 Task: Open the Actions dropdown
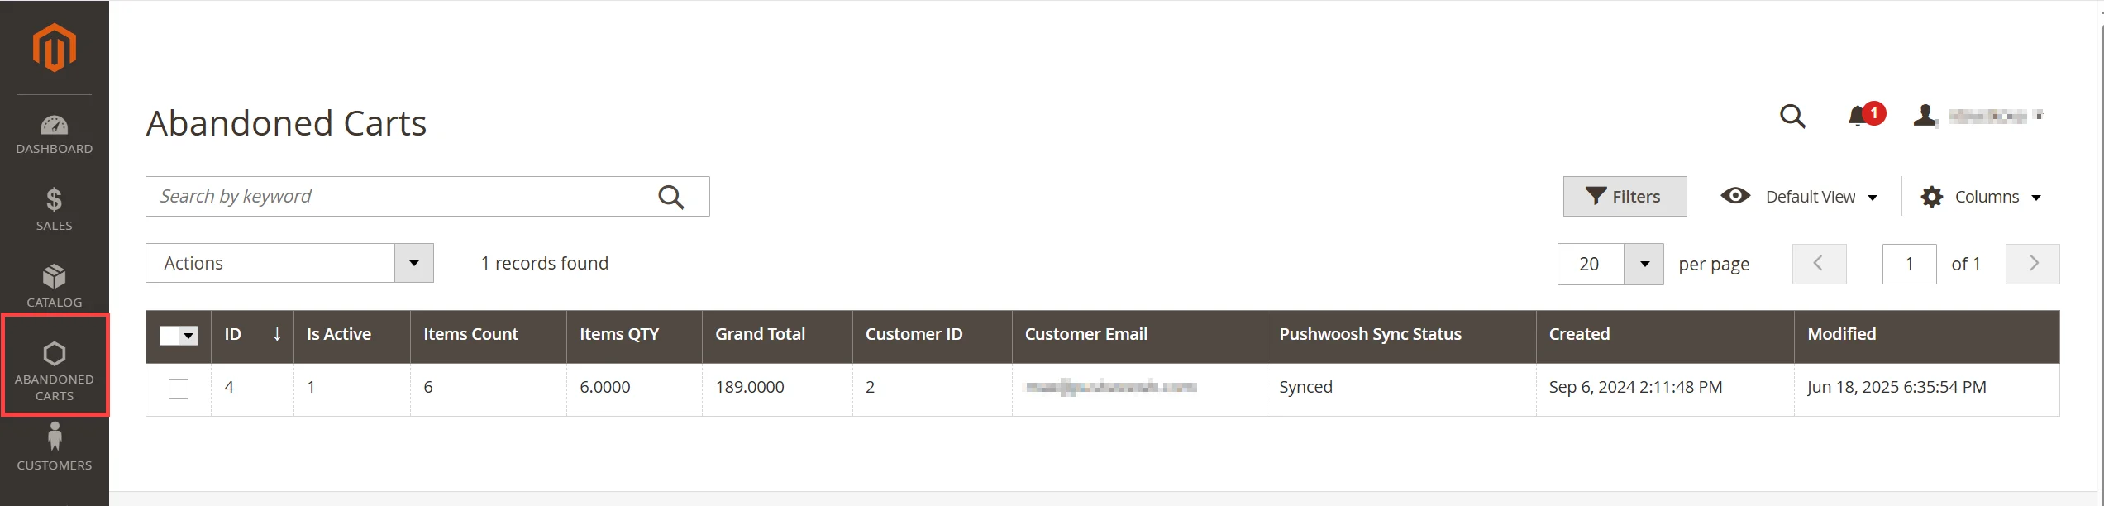(289, 263)
